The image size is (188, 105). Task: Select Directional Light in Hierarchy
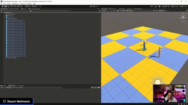tap(12, 19)
